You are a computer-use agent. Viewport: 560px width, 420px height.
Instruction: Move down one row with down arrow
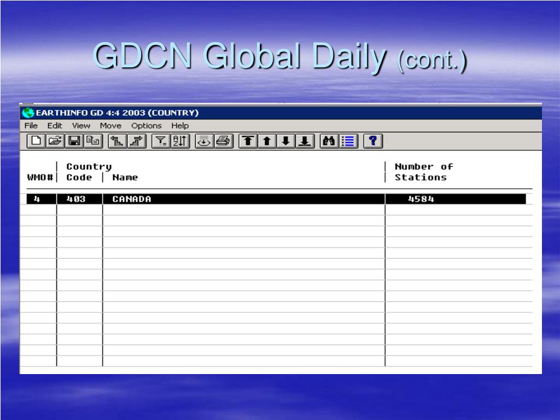pos(285,141)
